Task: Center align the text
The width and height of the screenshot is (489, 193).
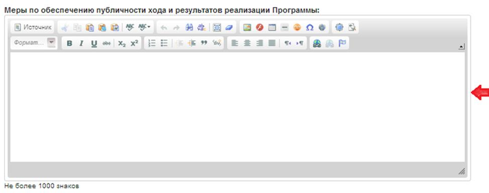Action: pyautogui.click(x=247, y=43)
